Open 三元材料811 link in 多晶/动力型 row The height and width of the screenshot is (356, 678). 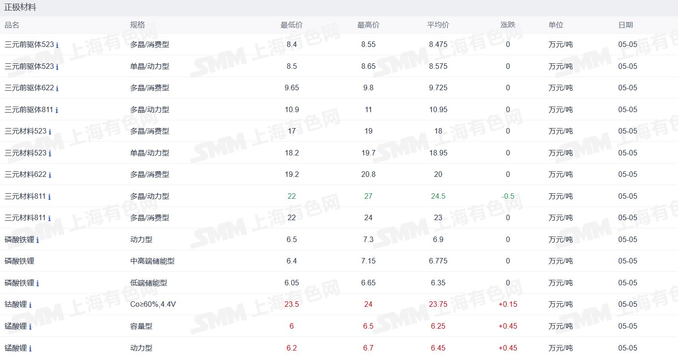(x=25, y=196)
